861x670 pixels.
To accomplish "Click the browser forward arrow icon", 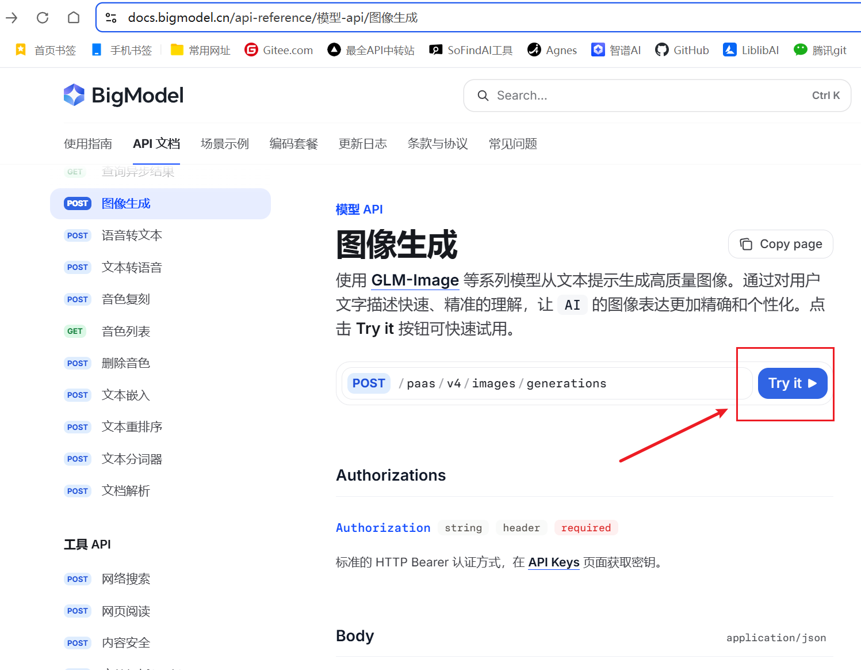I will (x=12, y=18).
